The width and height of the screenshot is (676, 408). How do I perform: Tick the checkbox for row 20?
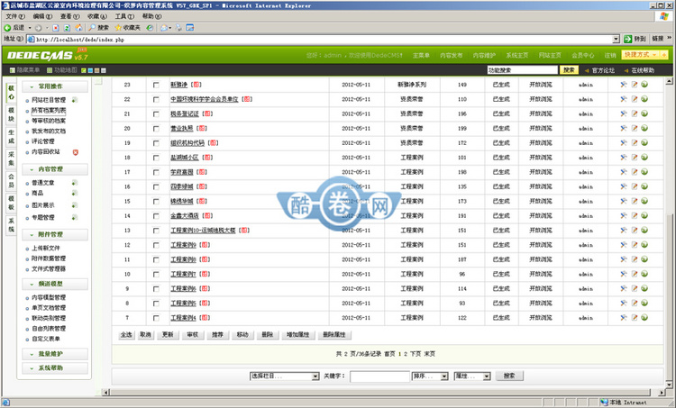(x=156, y=129)
